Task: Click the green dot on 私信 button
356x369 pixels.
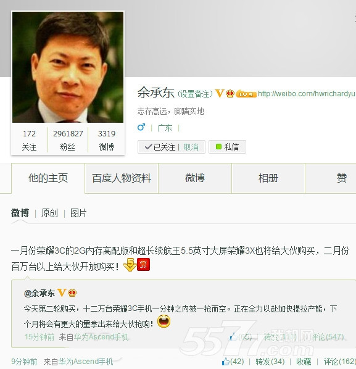Action: tap(218, 147)
